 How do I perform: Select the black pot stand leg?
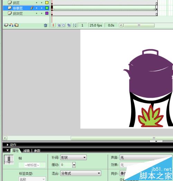133,113
